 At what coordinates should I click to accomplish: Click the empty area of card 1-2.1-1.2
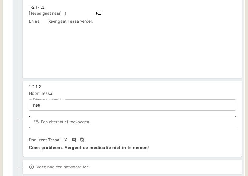pyautogui.click(x=132, y=51)
